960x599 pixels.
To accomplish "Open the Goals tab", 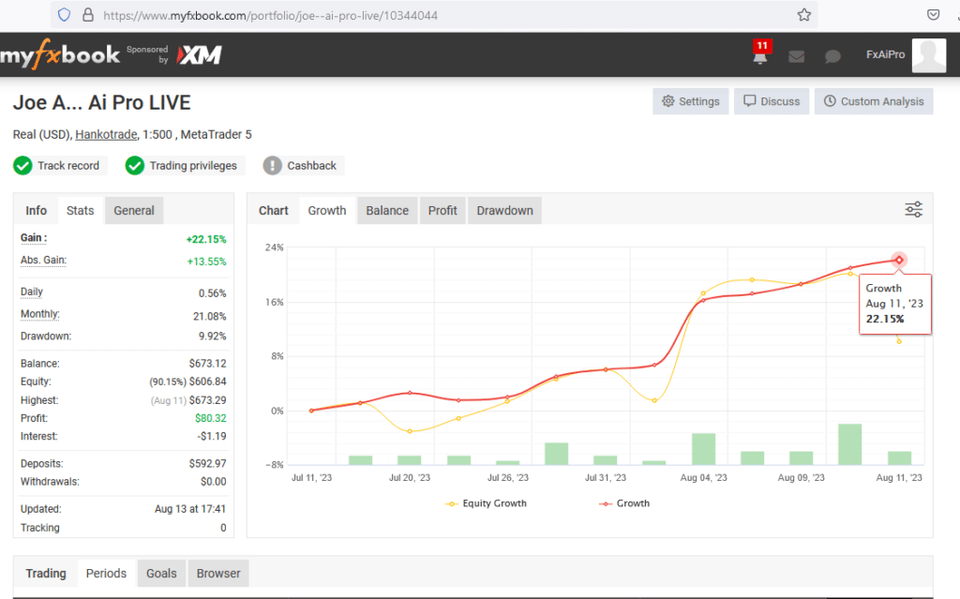I will coord(161,574).
